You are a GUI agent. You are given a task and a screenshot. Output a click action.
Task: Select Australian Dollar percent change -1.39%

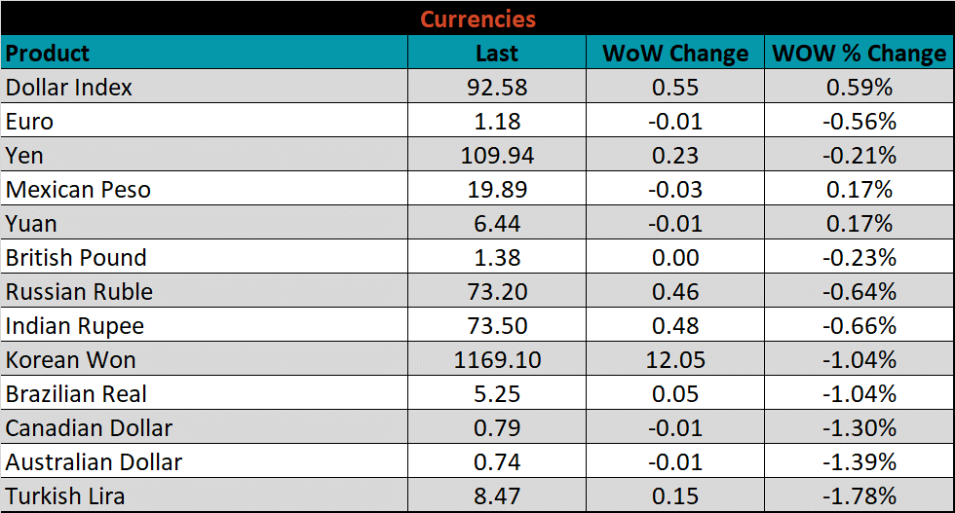click(859, 462)
